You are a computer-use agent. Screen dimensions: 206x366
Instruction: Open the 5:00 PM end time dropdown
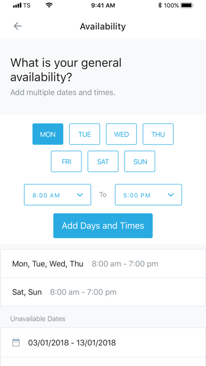pos(148,195)
